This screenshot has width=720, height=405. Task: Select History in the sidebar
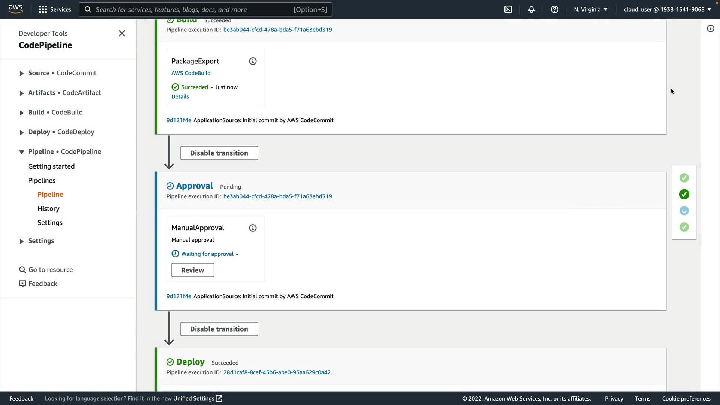tap(48, 208)
